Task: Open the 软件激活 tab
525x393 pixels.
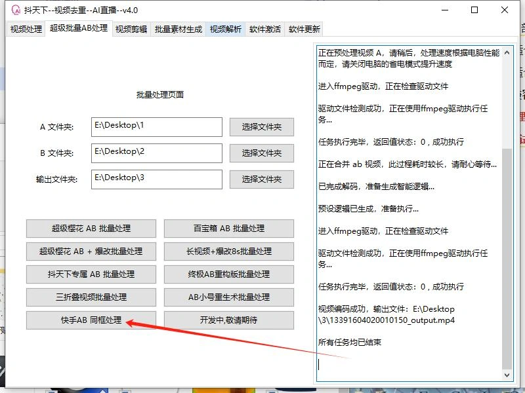Action: pyautogui.click(x=265, y=29)
